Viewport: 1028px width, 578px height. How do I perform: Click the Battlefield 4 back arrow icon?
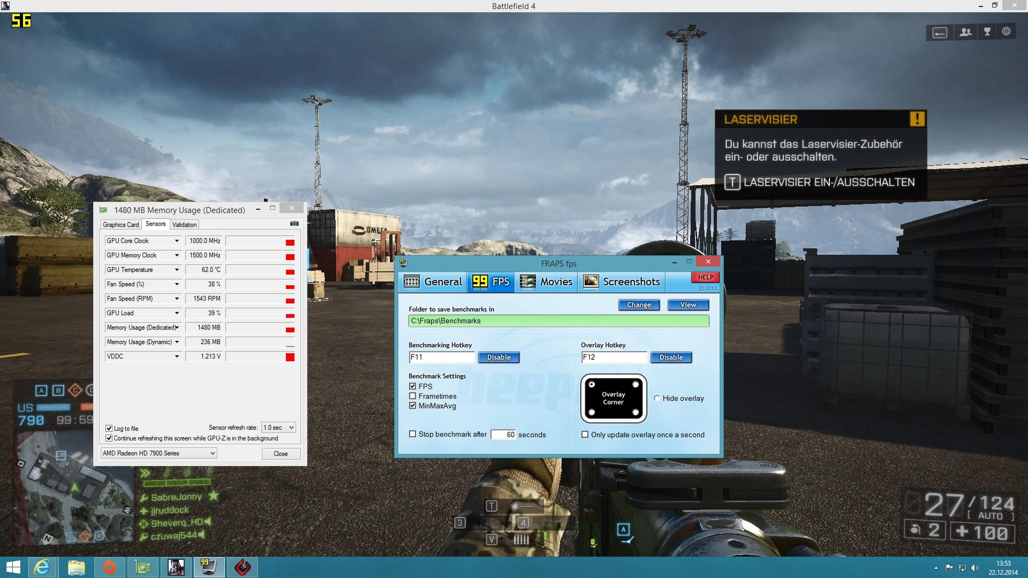(940, 33)
